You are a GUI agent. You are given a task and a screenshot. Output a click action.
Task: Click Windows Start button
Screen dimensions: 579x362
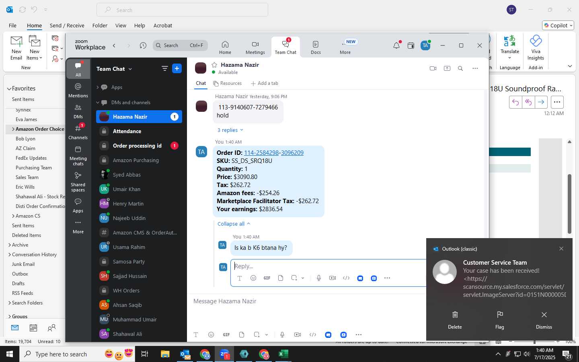point(10,354)
